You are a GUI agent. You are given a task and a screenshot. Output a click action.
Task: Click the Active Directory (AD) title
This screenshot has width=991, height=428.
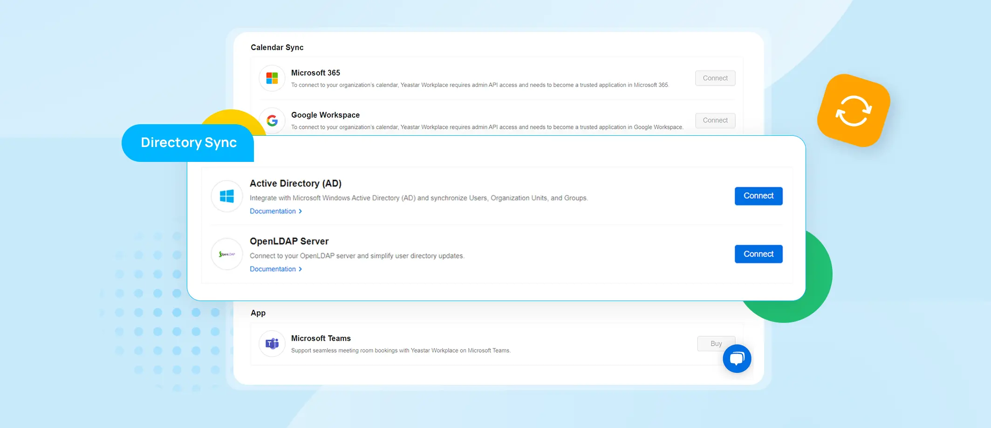295,183
